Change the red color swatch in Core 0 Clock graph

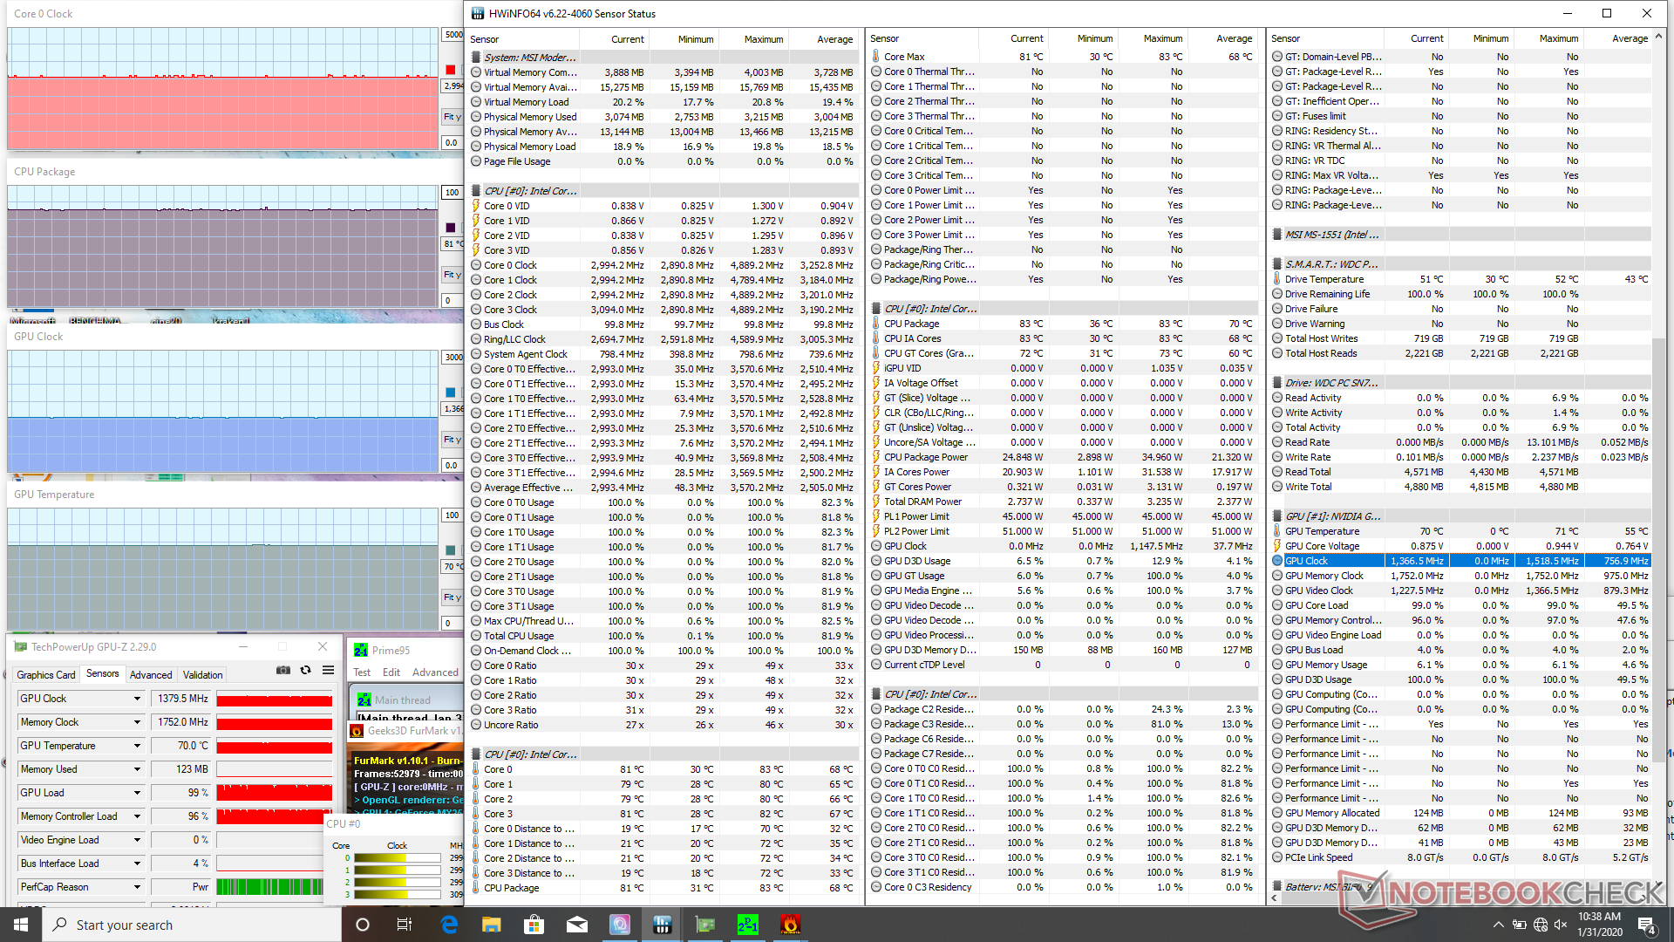click(x=451, y=70)
